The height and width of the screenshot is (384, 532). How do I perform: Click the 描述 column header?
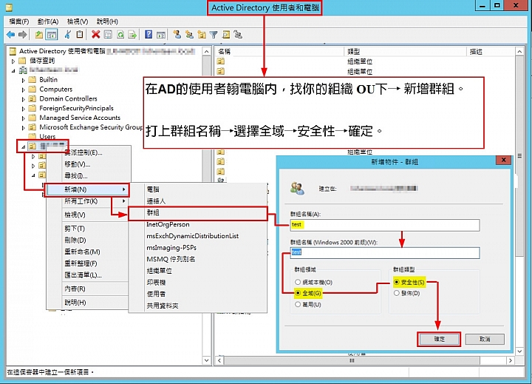[x=491, y=52]
